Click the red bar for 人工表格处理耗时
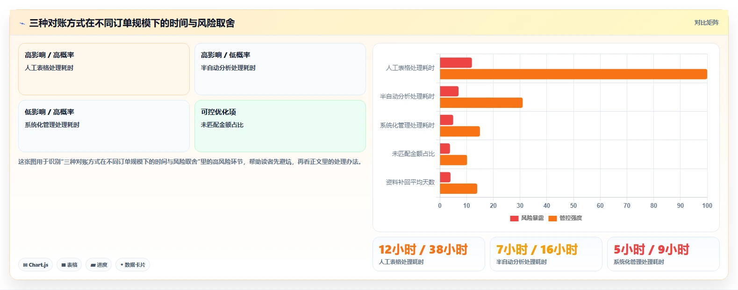Image resolution: width=738 pixels, height=290 pixels. [x=456, y=63]
